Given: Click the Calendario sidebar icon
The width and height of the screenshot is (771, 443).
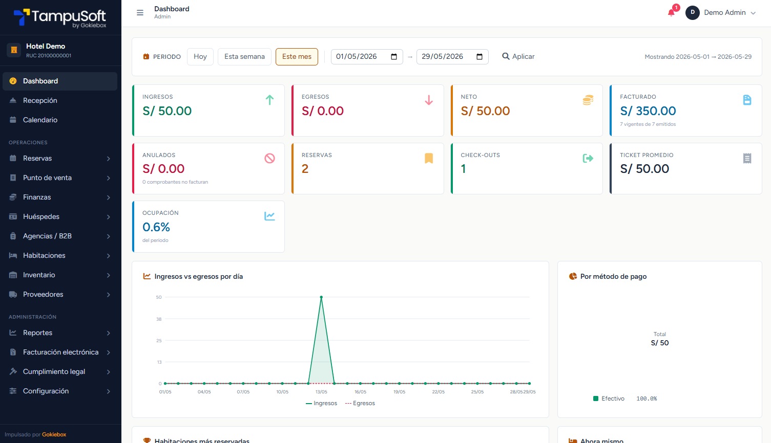Looking at the screenshot, I should 13,120.
